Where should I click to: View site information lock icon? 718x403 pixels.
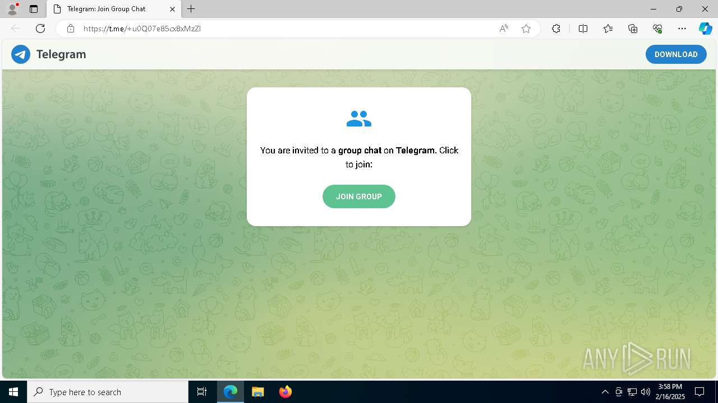[71, 29]
